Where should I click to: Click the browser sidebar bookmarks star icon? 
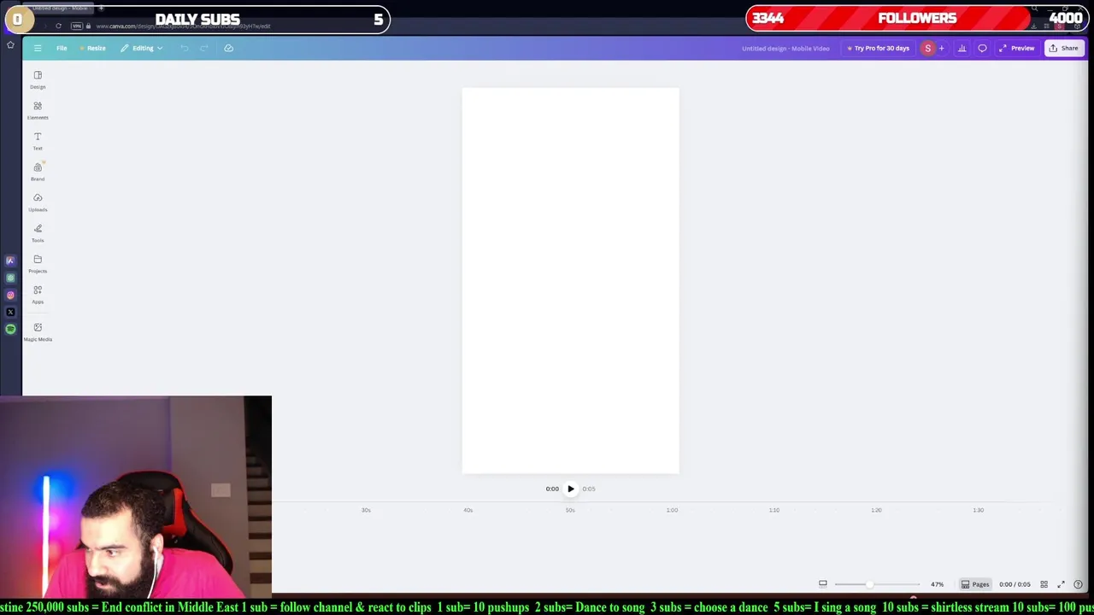point(10,44)
